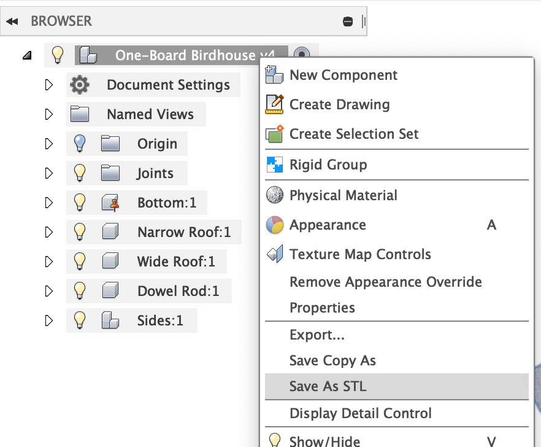This screenshot has height=447, width=541.
Task: Open the Appearance color ball option
Action: (x=275, y=225)
